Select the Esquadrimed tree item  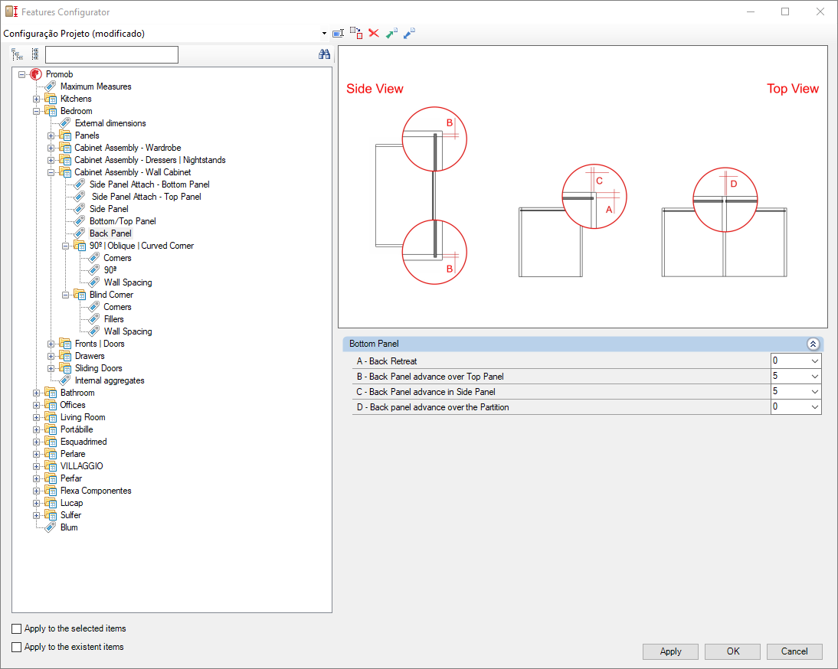click(83, 442)
